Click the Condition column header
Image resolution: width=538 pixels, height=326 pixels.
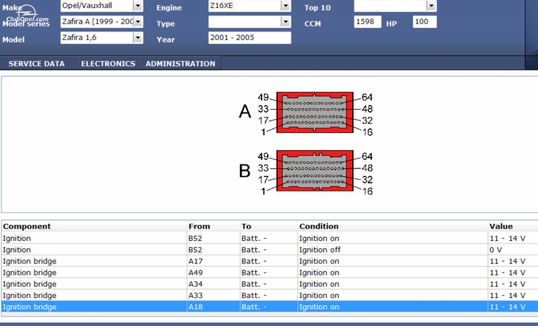point(393,226)
